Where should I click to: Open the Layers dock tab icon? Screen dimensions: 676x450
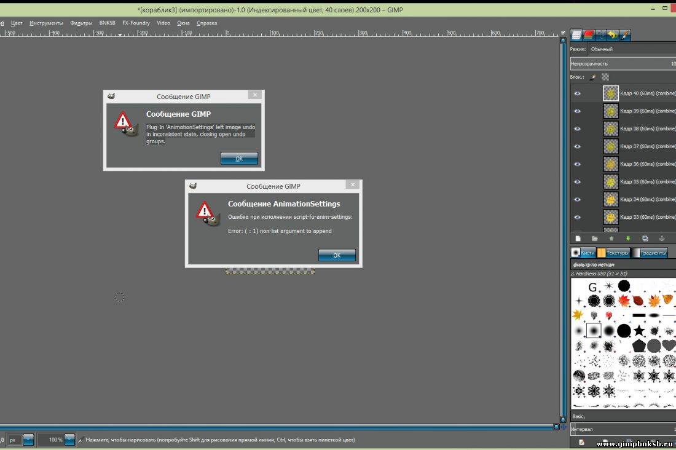pos(576,35)
